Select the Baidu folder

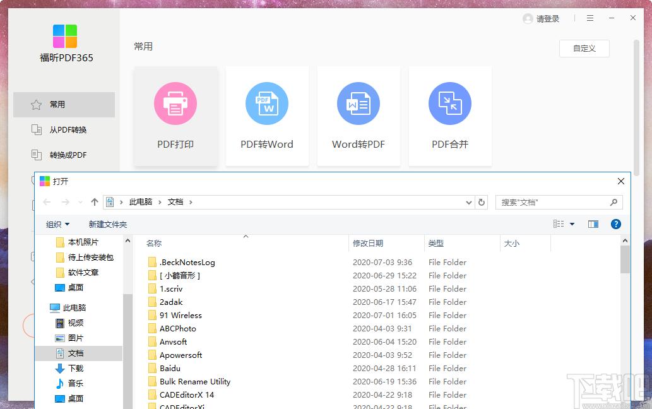click(170, 368)
